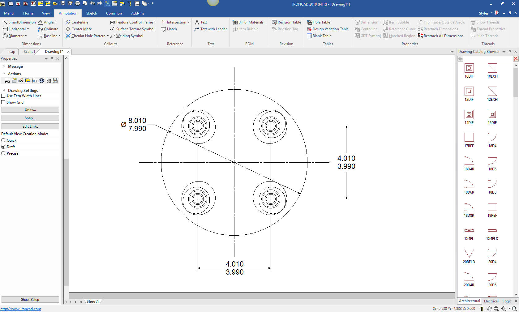Insert a Text annotation
Screen dimensions: 519x312
pyautogui.click(x=201, y=22)
